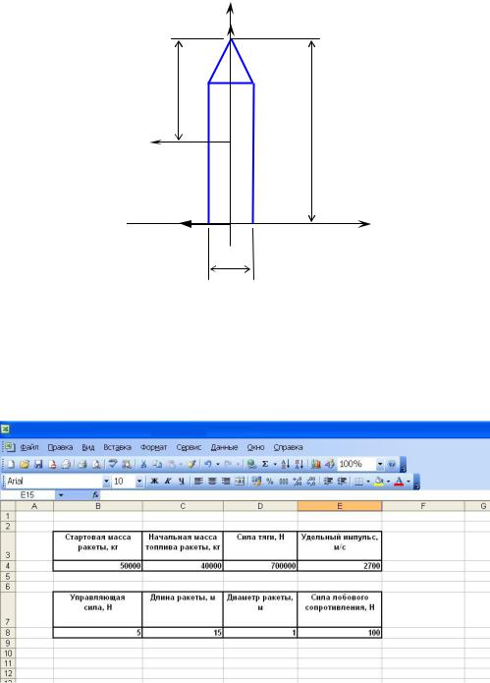
Task: Select column E header
Action: click(340, 506)
